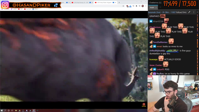Click username TuroDaManiac in chat

160,42
